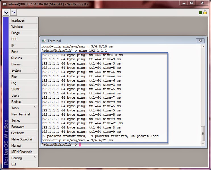Expand the System submenu arrow
The width and height of the screenshot is (211, 170).
coord(35,70)
